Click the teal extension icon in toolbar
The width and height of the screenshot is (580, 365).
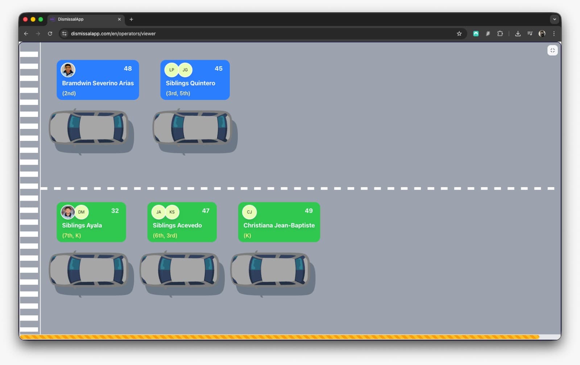[x=476, y=34]
